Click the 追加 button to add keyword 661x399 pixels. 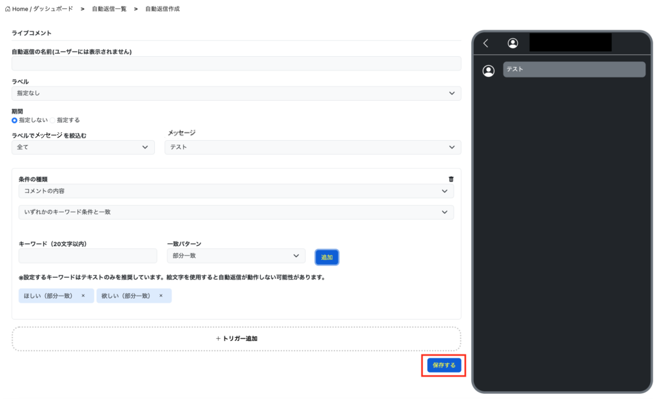click(x=327, y=257)
